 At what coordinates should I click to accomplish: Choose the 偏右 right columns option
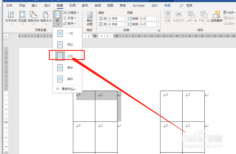point(67,79)
